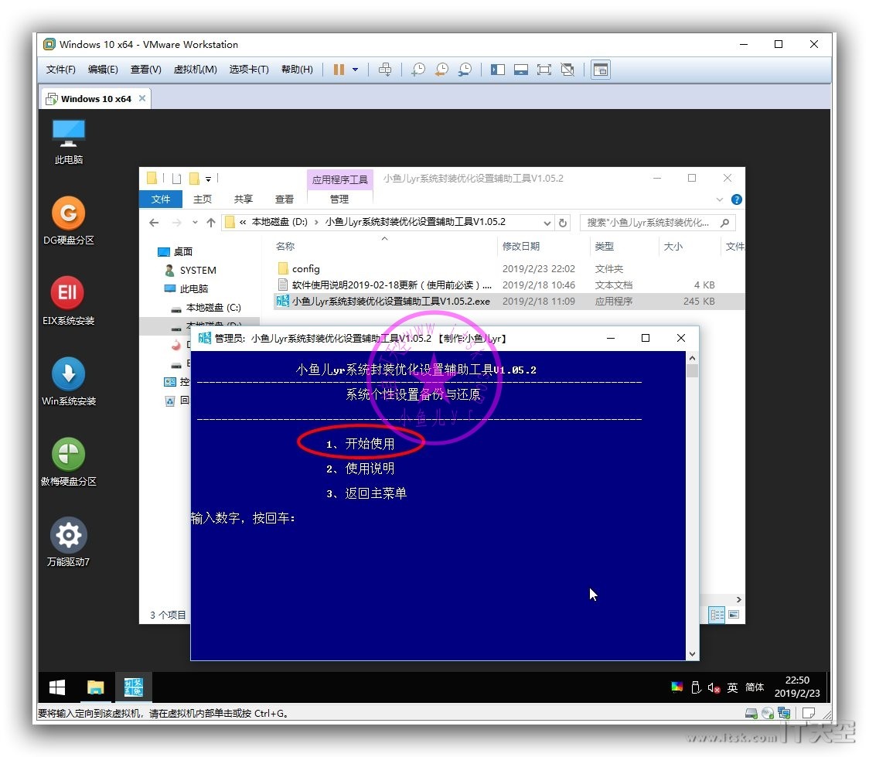Image resolution: width=869 pixels, height=757 pixels.
Task: Switch to the 查看 ribbon tab
Action: pos(285,199)
